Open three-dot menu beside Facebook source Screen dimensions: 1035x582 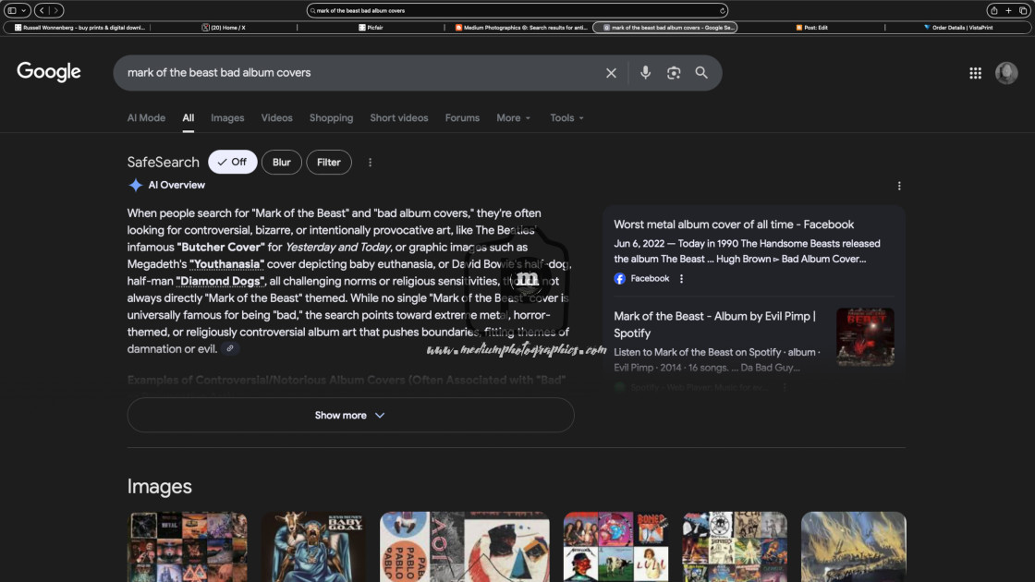(681, 278)
